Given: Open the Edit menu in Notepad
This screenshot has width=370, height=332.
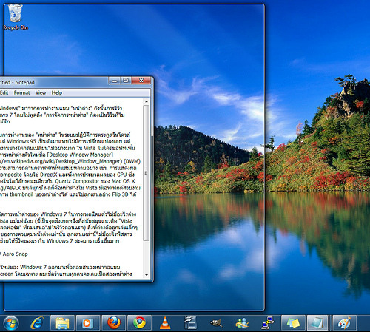Looking at the screenshot, I should (4, 92).
